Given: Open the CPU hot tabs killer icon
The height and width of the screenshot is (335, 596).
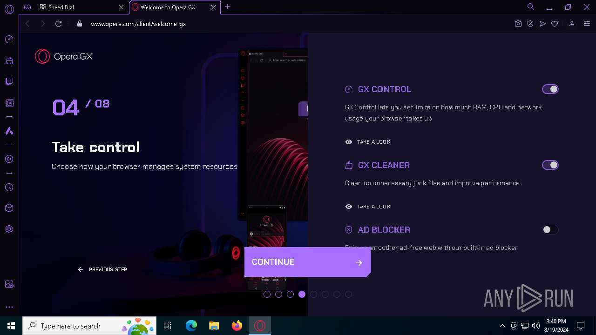Looking at the screenshot, I should coord(9,103).
